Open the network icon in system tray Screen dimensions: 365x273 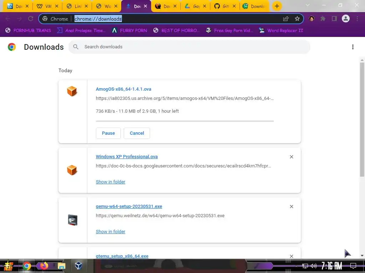point(305,266)
